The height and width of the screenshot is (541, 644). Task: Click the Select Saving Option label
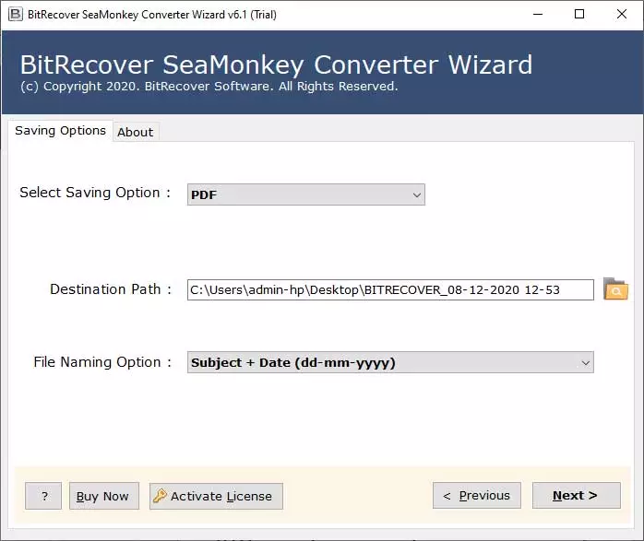pyautogui.click(x=95, y=193)
